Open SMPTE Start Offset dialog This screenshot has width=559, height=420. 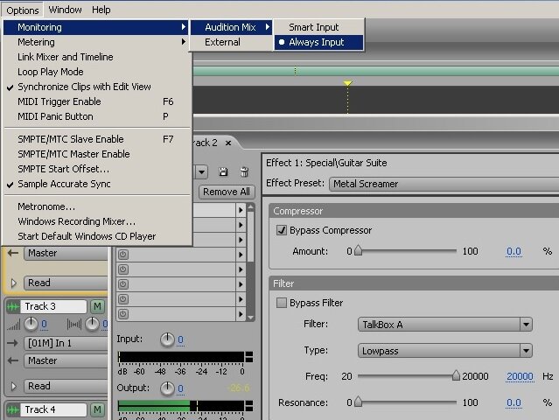[95, 169]
